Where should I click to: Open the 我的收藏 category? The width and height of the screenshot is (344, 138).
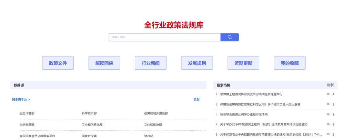(x=290, y=63)
